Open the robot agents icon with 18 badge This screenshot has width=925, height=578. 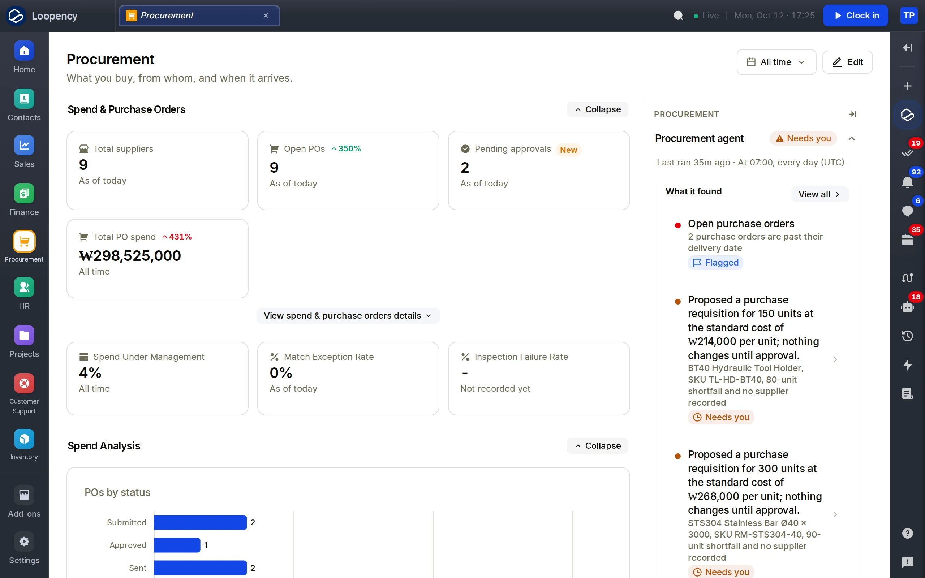pyautogui.click(x=907, y=307)
